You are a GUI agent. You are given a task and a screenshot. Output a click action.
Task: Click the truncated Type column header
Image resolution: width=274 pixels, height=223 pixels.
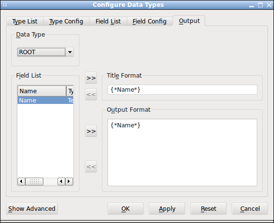[70, 91]
